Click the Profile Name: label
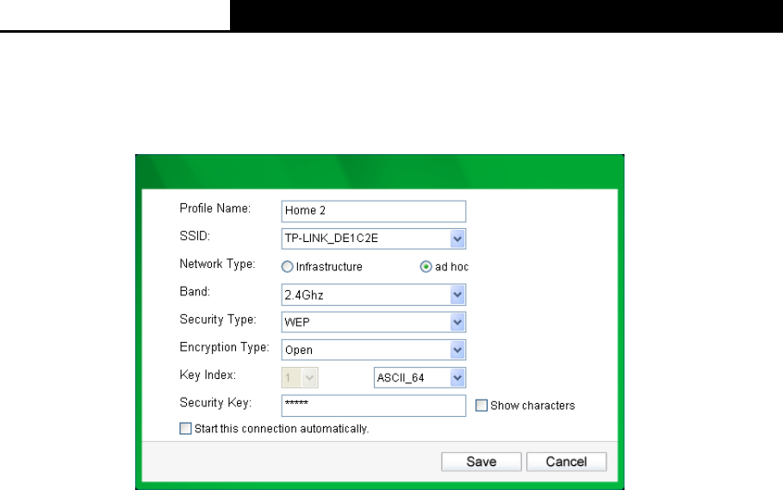783x490 pixels. [215, 208]
